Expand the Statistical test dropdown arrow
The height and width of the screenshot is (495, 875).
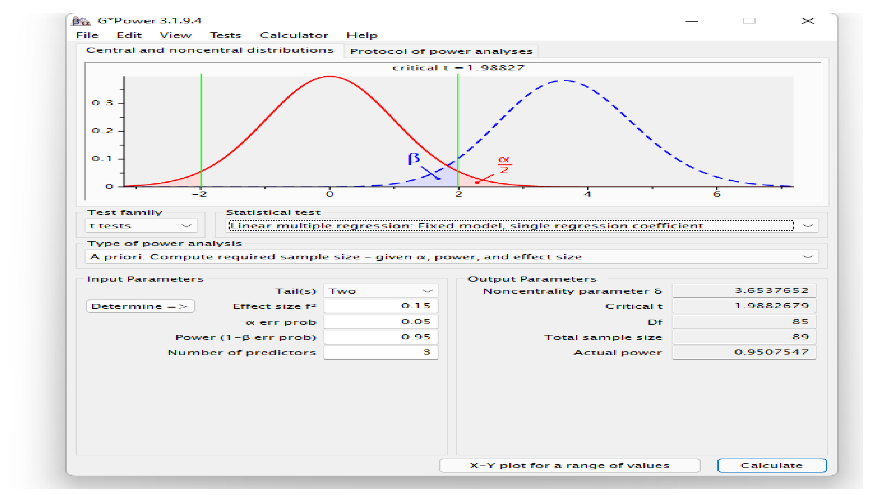[x=808, y=226]
